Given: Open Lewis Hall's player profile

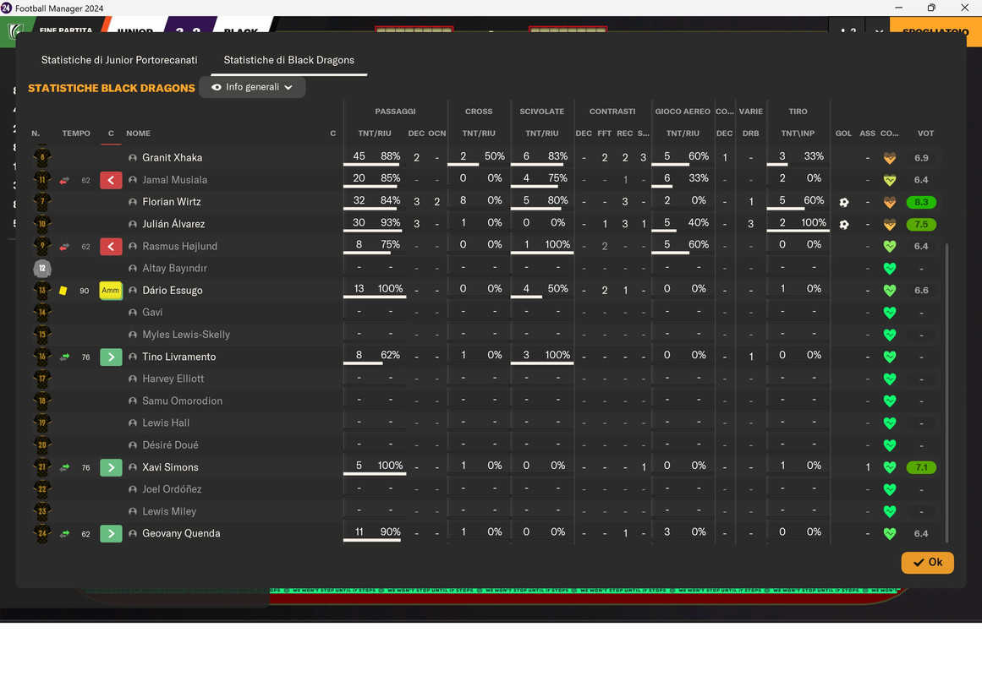Looking at the screenshot, I should tap(165, 423).
